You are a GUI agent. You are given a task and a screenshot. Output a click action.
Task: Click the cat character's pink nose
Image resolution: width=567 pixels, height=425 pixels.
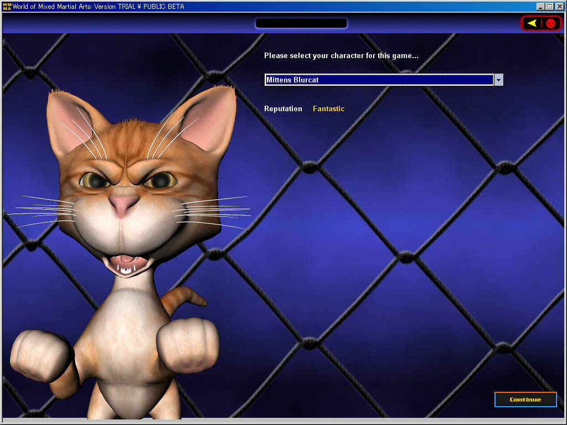(x=123, y=204)
